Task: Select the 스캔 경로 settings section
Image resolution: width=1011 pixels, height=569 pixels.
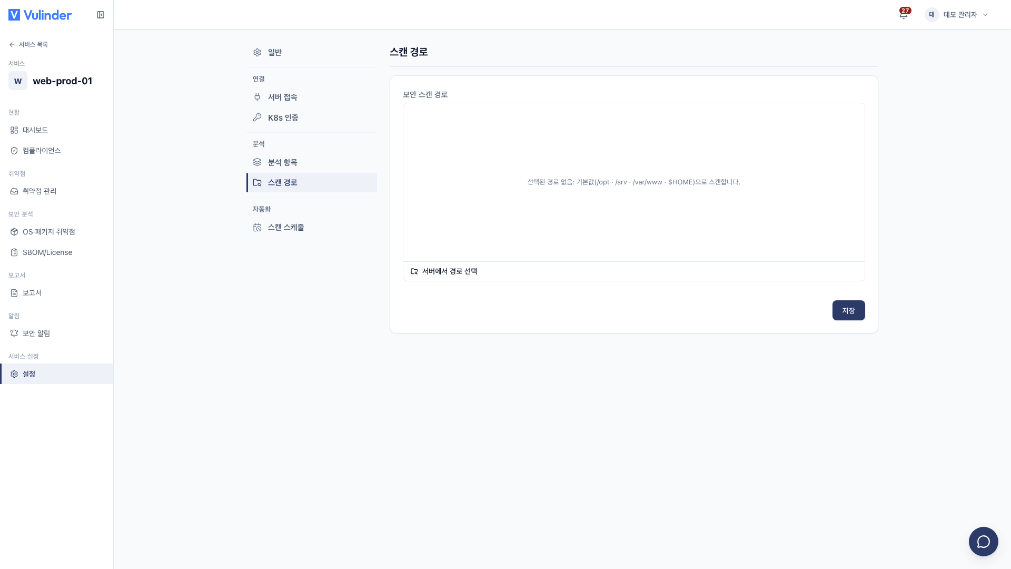Action: click(312, 182)
